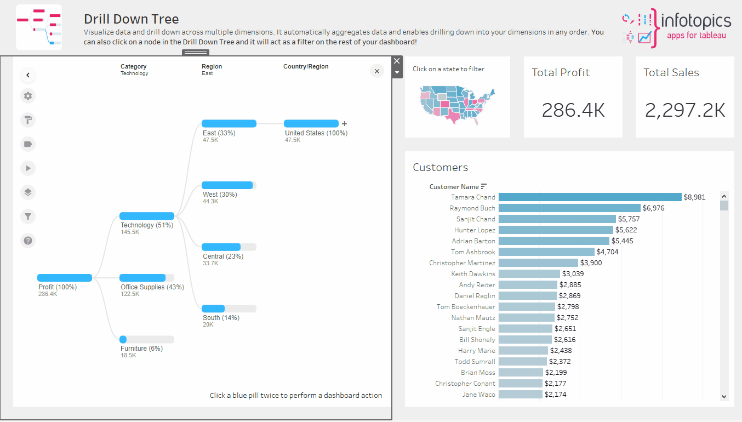This screenshot has height=422, width=742.
Task: Open the help question mark icon
Action: 28,240
